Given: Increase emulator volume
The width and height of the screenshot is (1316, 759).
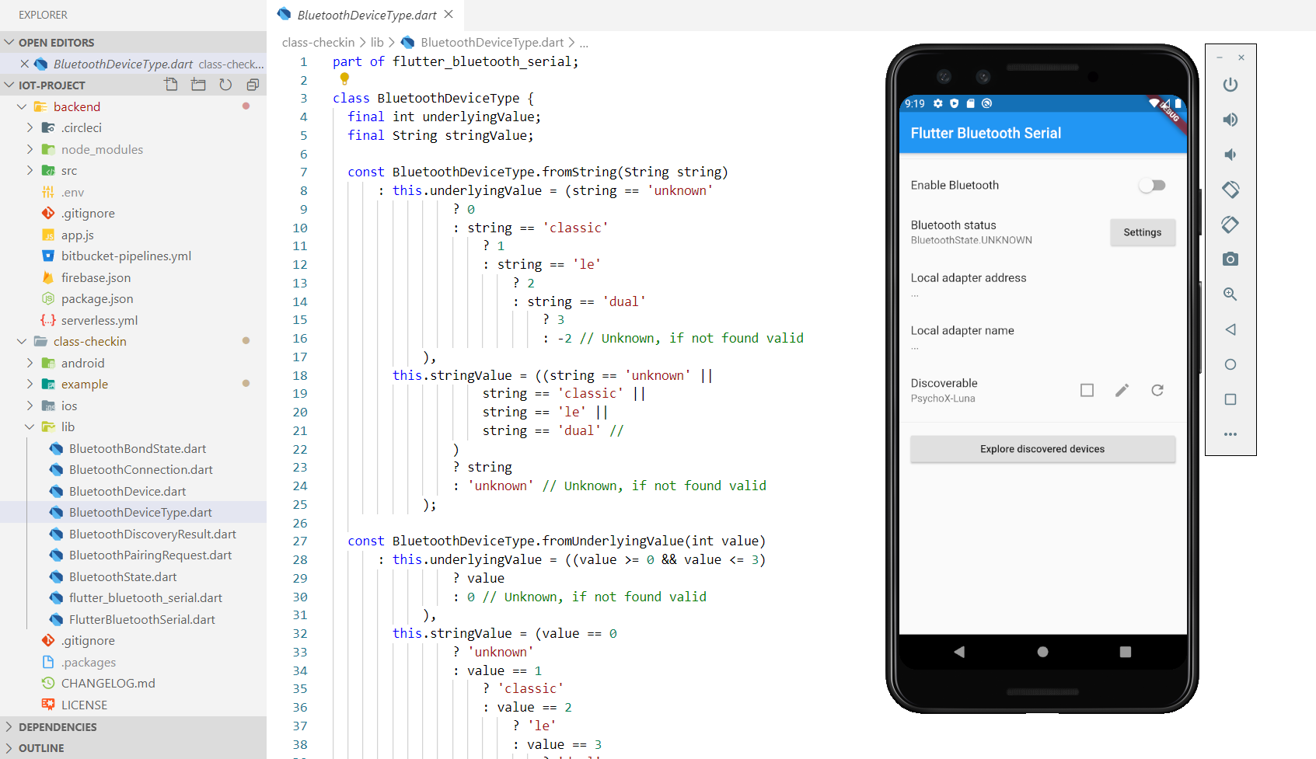Looking at the screenshot, I should coord(1230,120).
